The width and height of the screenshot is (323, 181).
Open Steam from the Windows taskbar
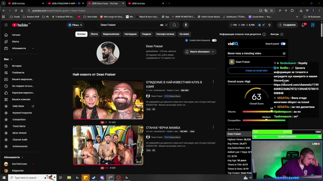(94, 178)
